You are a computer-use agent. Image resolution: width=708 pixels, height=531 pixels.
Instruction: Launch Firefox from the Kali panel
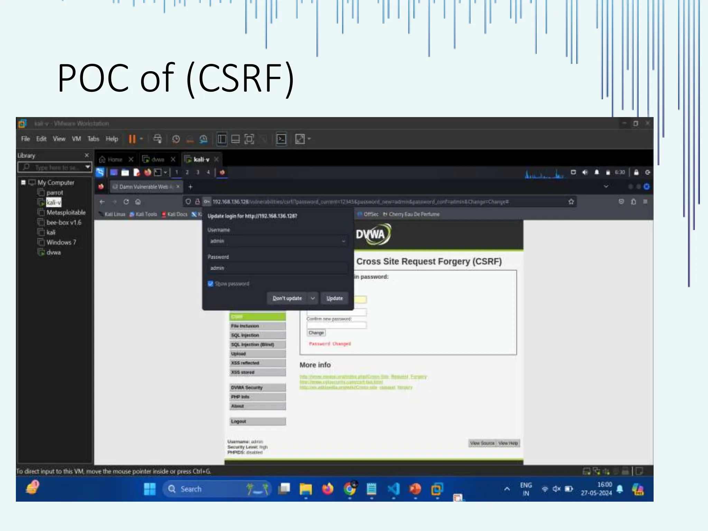tap(148, 172)
